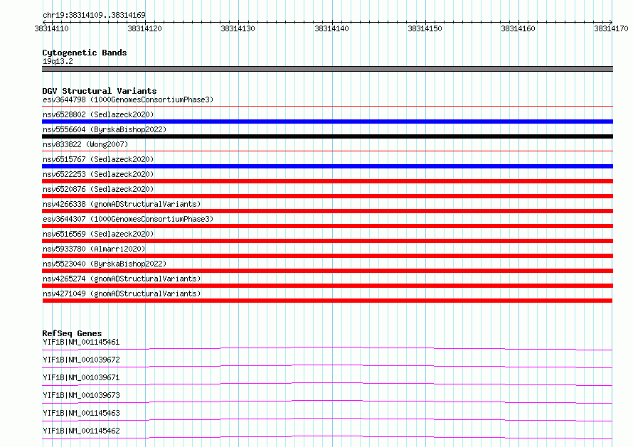Open variant nsv833822 (Wong2007) label

tap(85, 144)
